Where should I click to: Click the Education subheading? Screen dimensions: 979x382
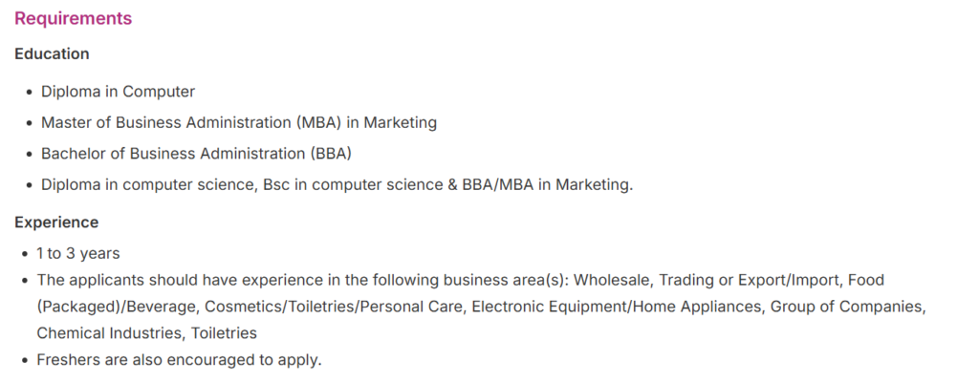[52, 53]
